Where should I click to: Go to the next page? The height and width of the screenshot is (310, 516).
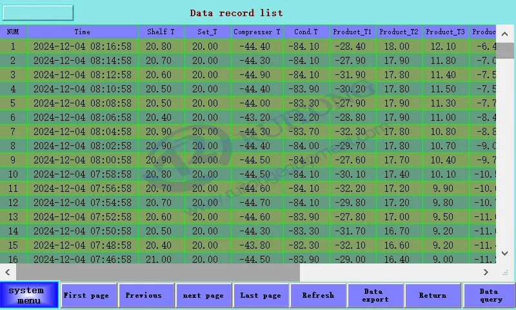pyautogui.click(x=203, y=295)
